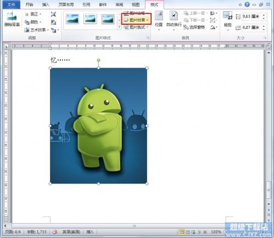
Task: Click the vertical scrollbar down arrow
Action: point(269,204)
